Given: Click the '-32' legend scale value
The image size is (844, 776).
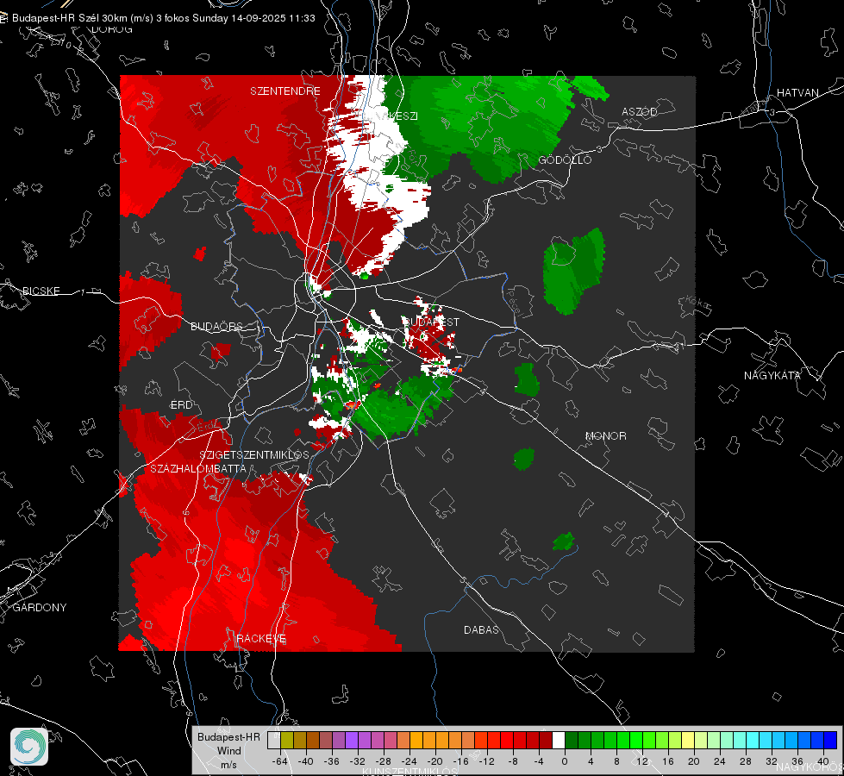Looking at the screenshot, I should point(358,761).
